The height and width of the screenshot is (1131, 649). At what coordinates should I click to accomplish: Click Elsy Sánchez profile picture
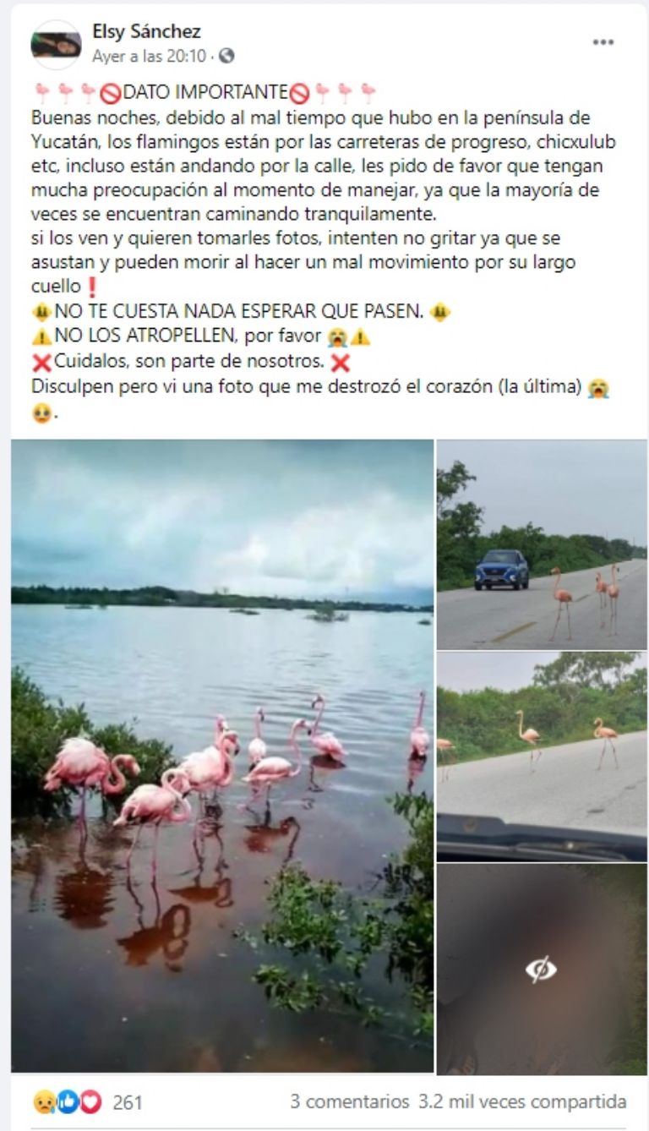pos(56,44)
